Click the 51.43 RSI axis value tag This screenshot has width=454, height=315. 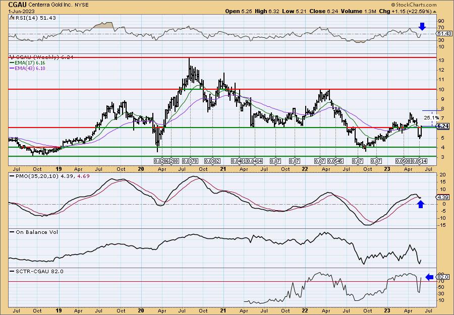[444, 34]
